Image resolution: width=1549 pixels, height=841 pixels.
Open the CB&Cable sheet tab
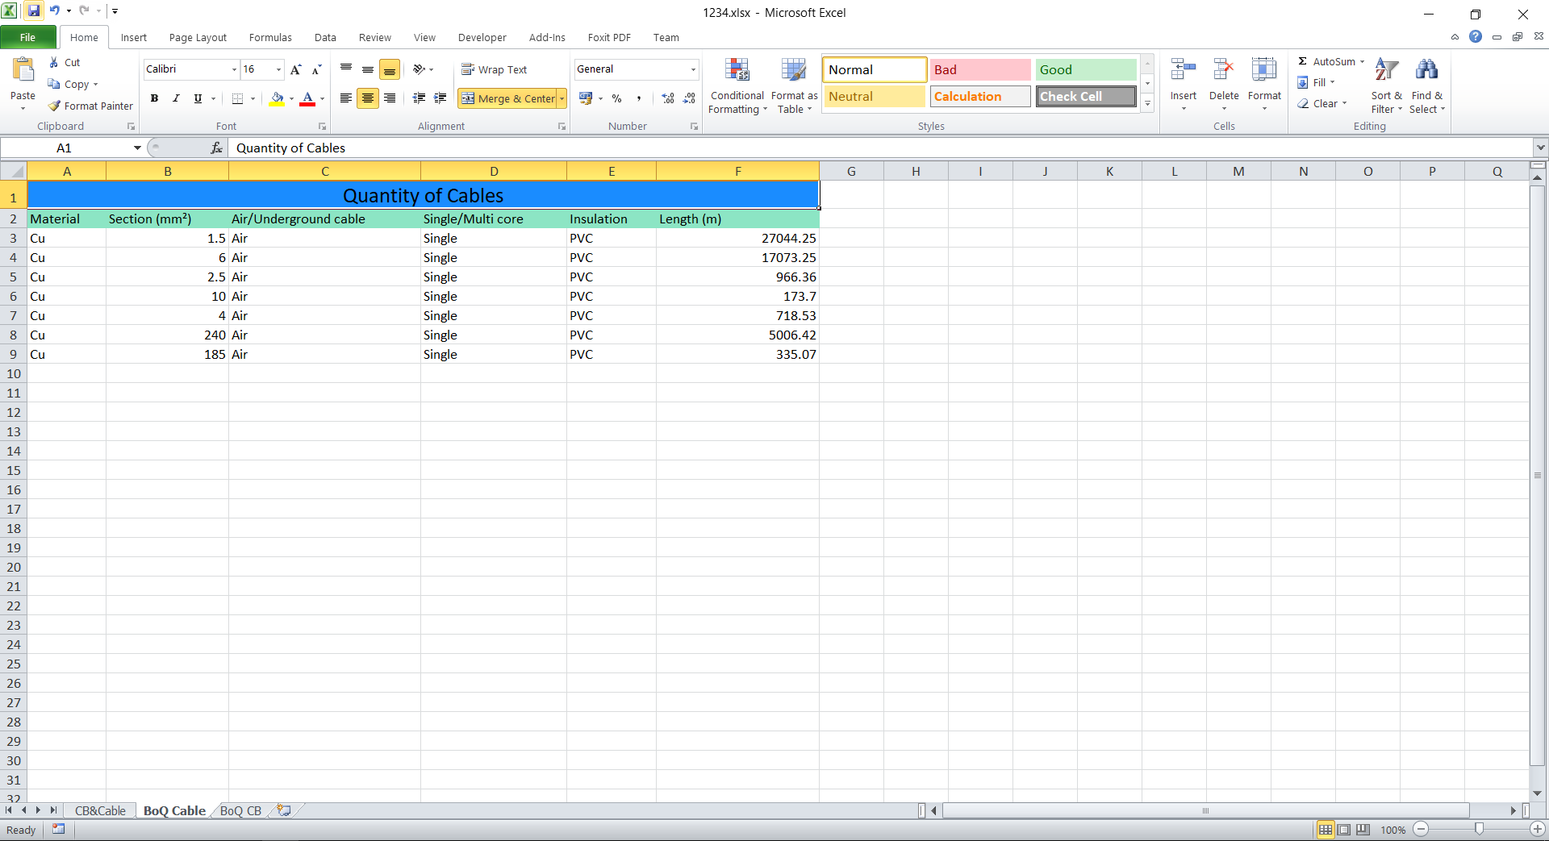pyautogui.click(x=100, y=810)
